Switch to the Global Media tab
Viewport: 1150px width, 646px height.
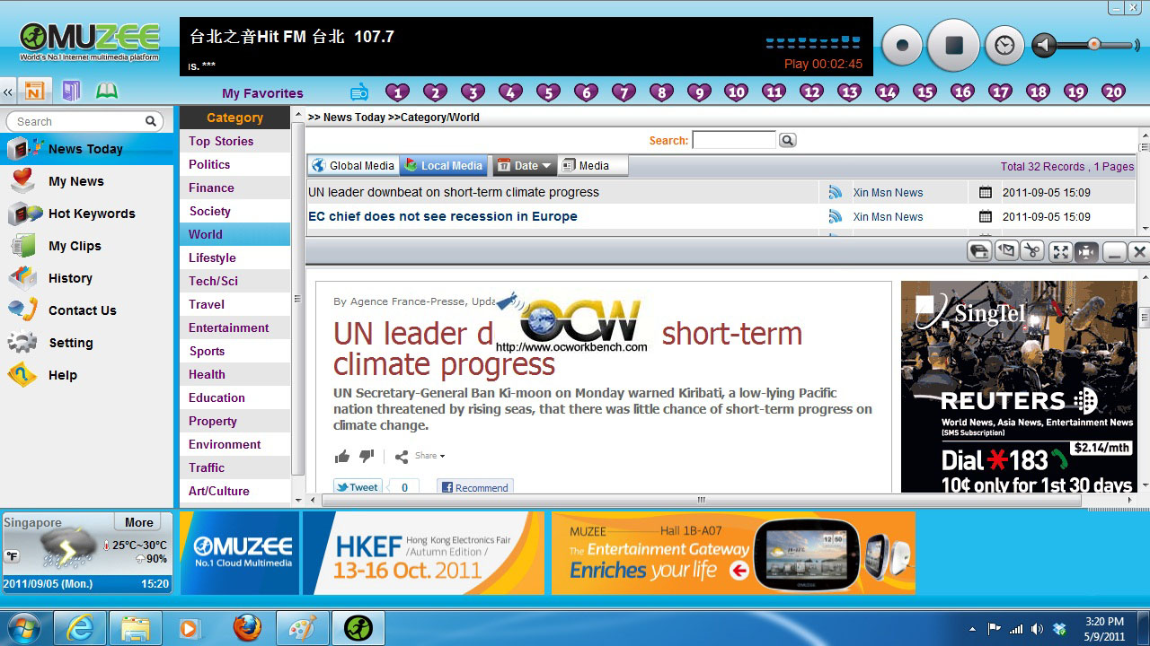353,166
